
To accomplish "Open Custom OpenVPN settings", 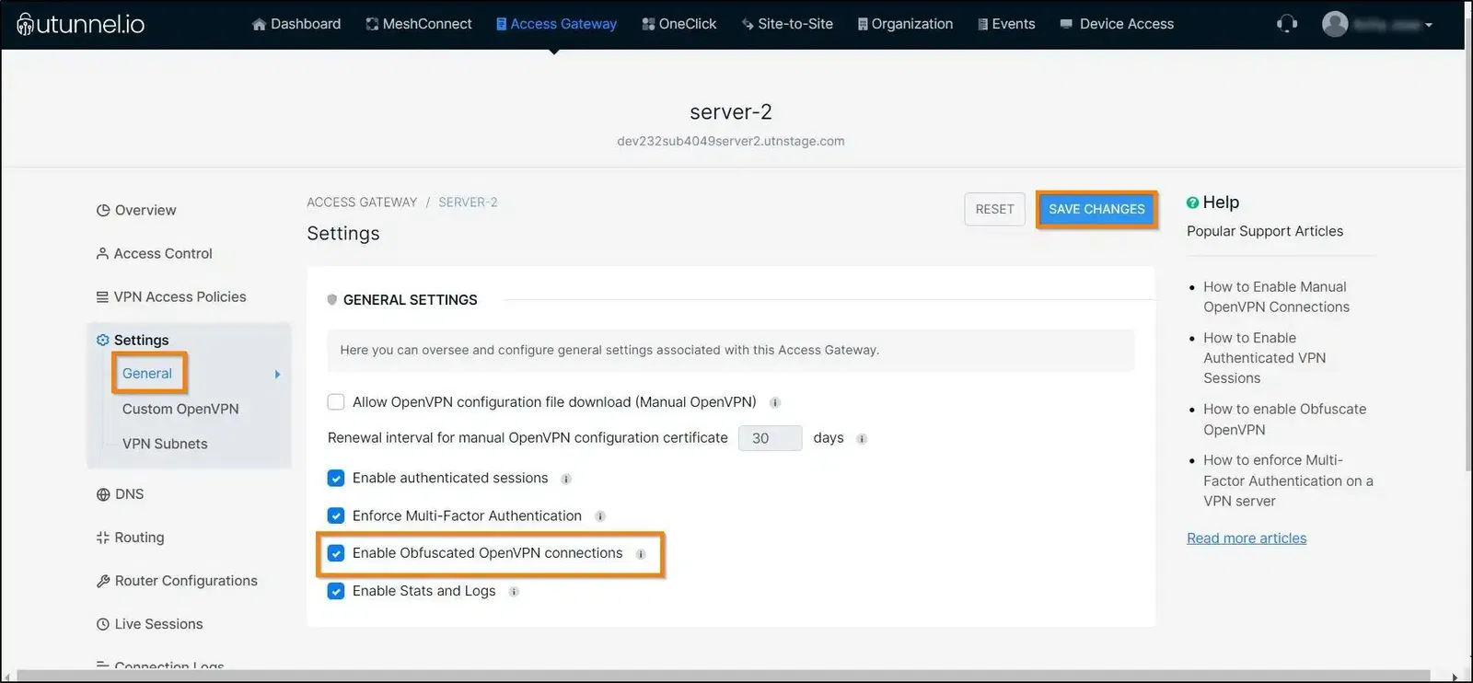I will (180, 409).
